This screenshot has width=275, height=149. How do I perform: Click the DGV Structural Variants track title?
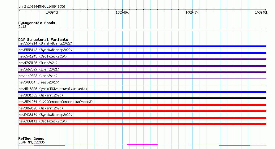[43, 40]
